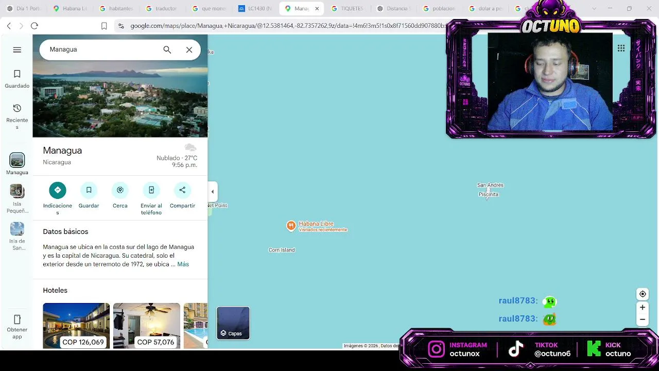Go forward in the browser

point(21,26)
